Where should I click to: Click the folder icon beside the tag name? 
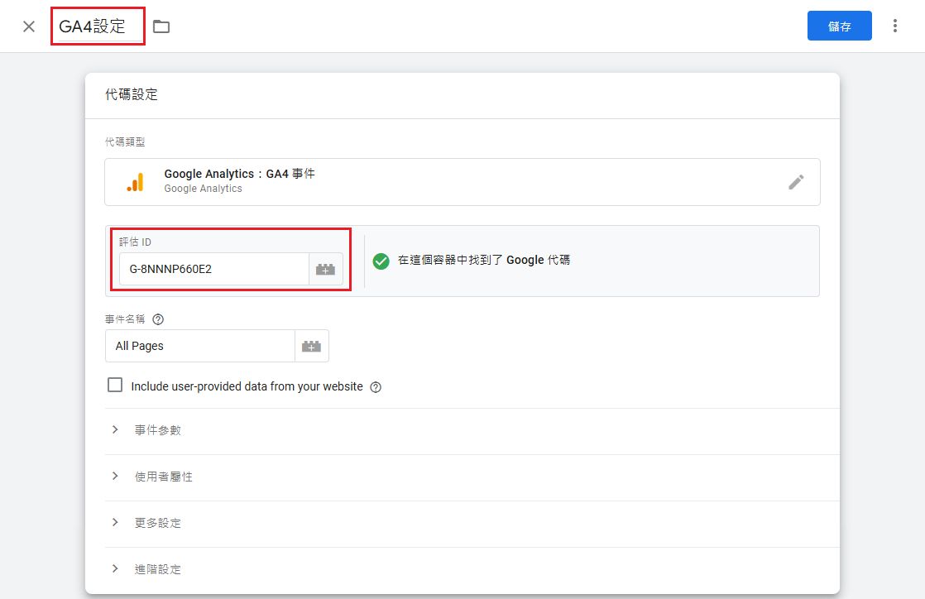[x=161, y=26]
